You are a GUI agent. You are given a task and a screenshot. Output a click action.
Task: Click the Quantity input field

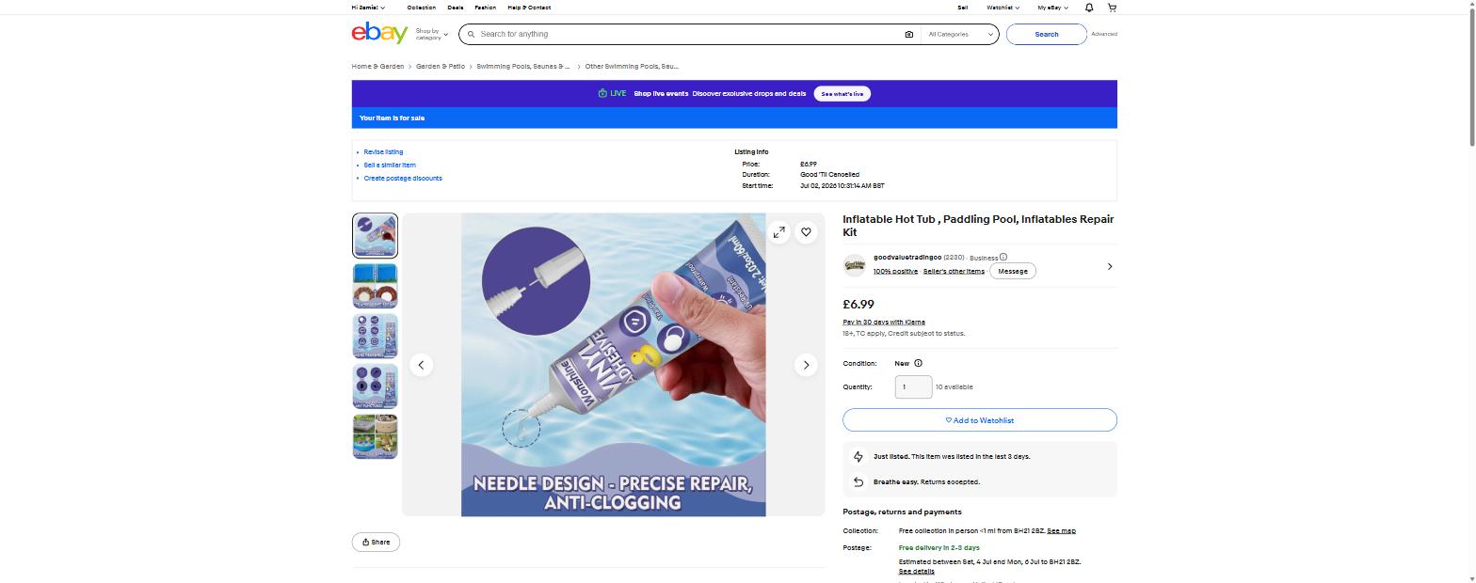913,386
